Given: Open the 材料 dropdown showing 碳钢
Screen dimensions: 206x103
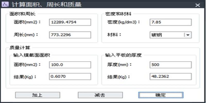Looking at the screenshot, I should [170, 35].
